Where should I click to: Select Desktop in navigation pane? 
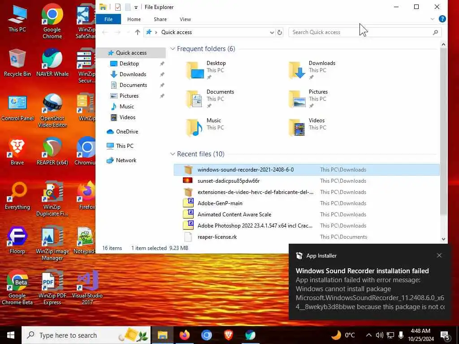129,64
